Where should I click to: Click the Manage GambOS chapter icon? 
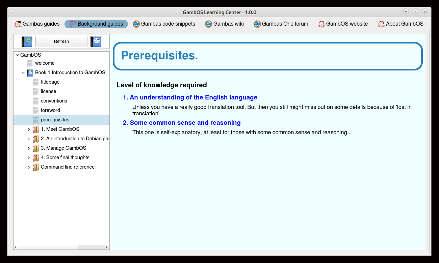click(x=36, y=148)
